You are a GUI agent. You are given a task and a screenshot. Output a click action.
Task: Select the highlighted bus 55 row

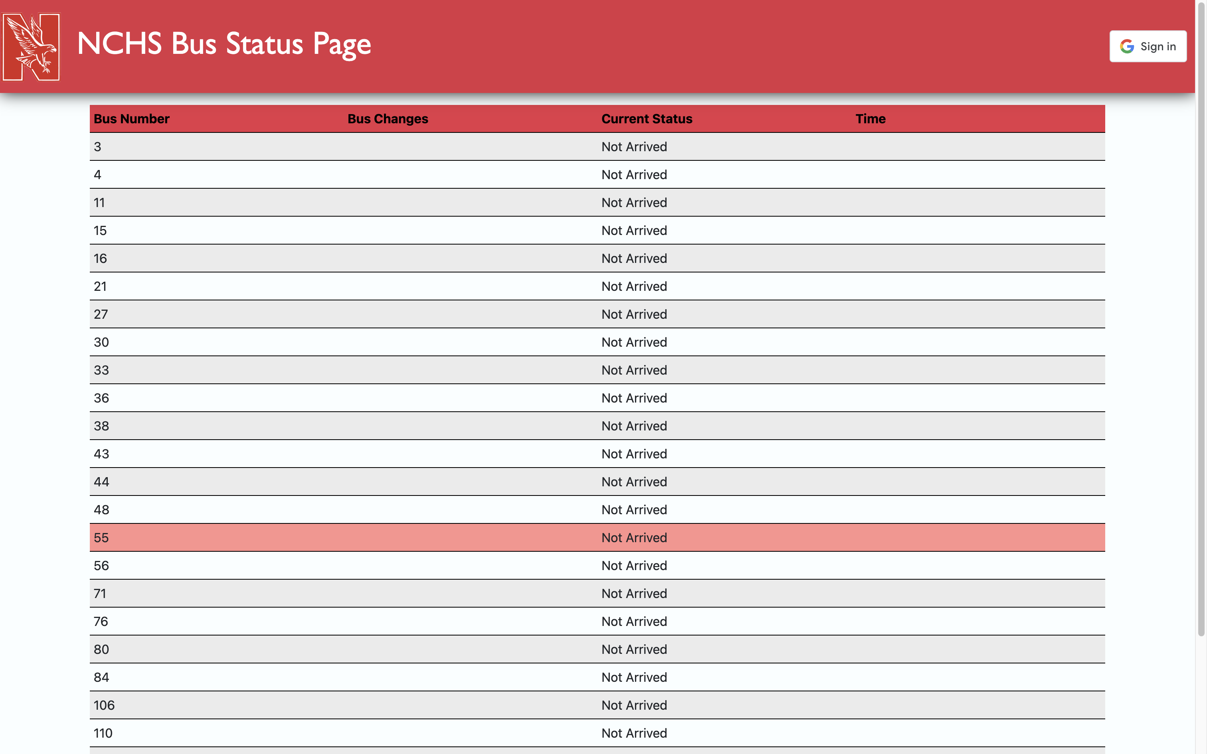[597, 538]
